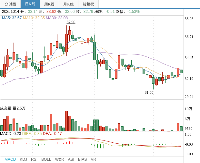Click the 开 33.14 opening price

pyautogui.click(x=29, y=12)
